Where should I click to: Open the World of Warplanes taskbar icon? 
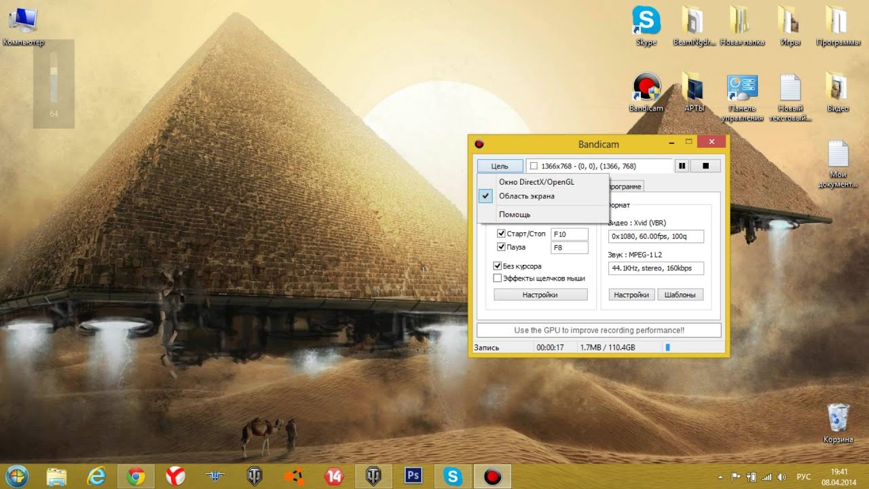pyautogui.click(x=215, y=476)
